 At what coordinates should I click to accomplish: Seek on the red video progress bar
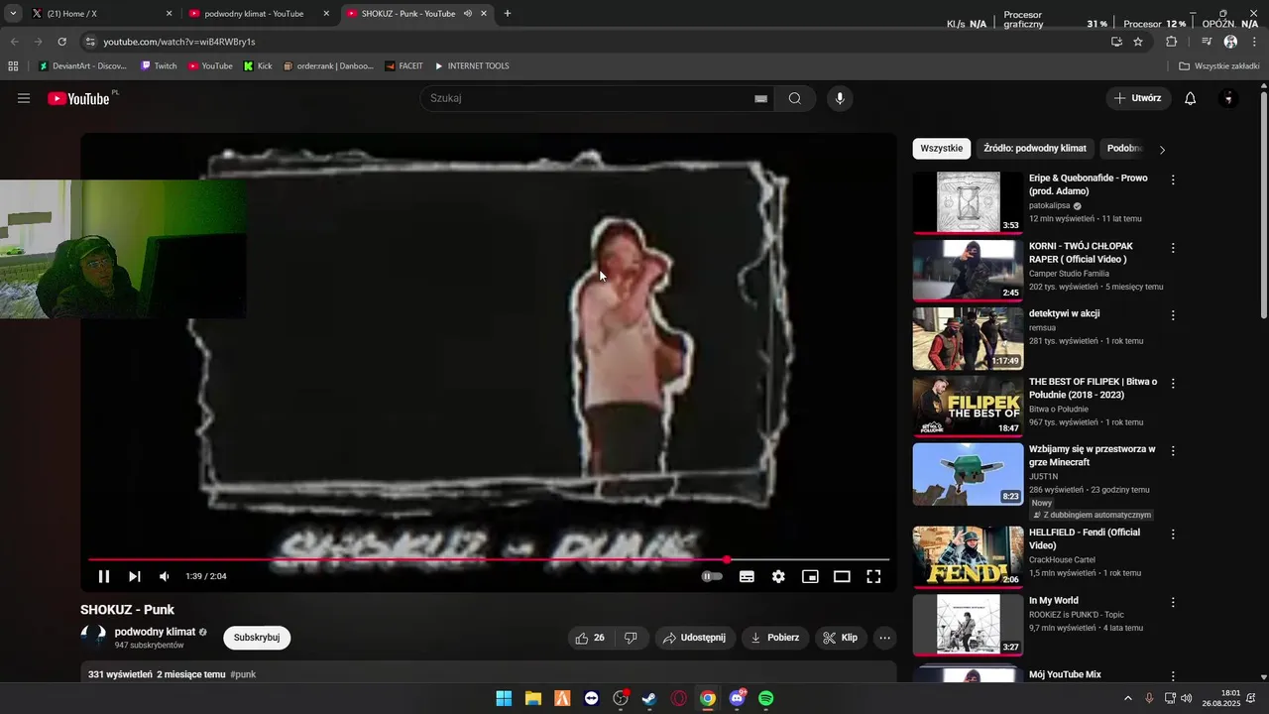point(489,560)
